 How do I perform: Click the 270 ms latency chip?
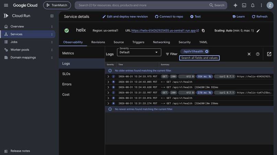coord(204,92)
